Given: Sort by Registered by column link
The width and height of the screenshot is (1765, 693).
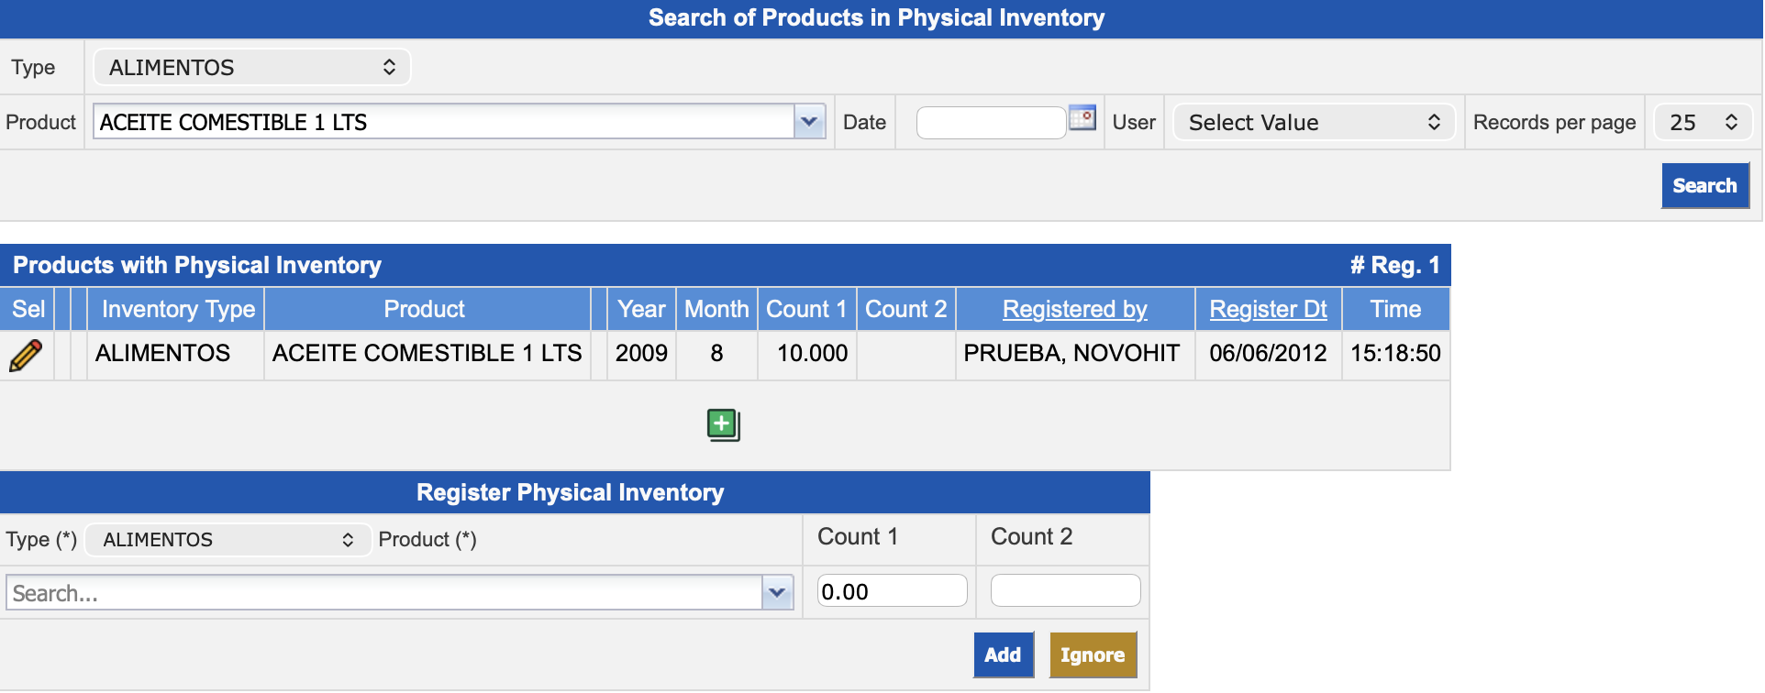Looking at the screenshot, I should 1074,310.
